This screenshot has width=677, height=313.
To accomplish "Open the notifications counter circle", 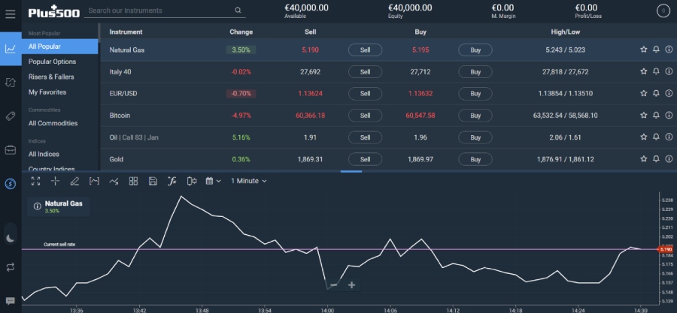I will (663, 11).
